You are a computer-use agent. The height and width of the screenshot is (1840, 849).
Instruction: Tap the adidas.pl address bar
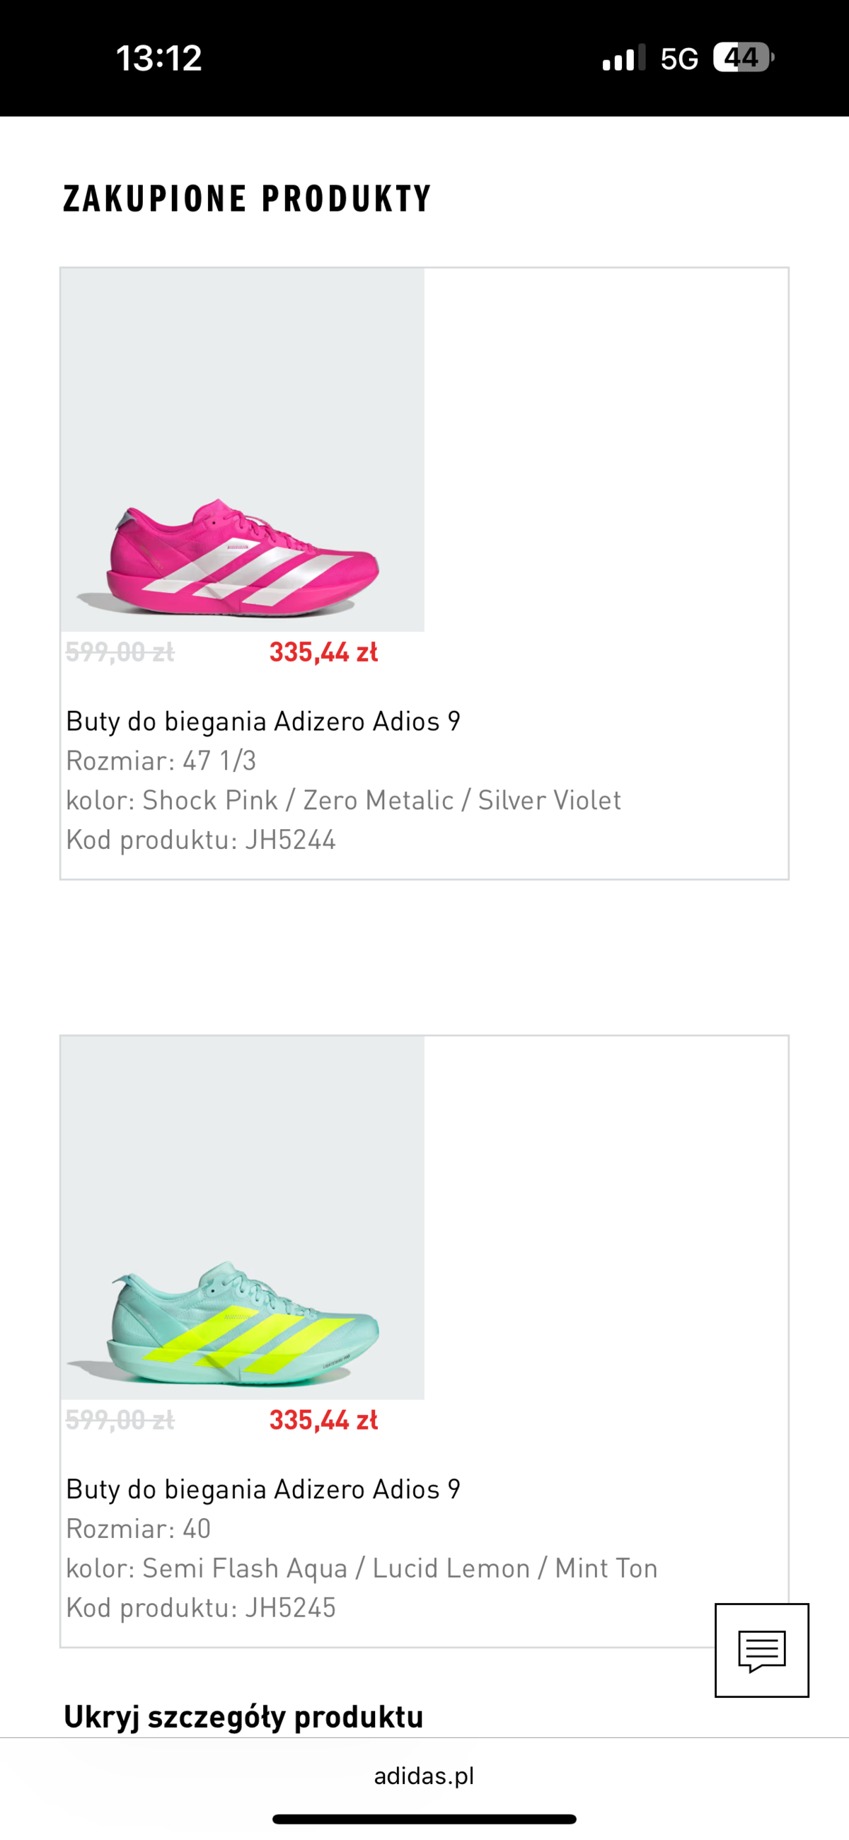[424, 1776]
